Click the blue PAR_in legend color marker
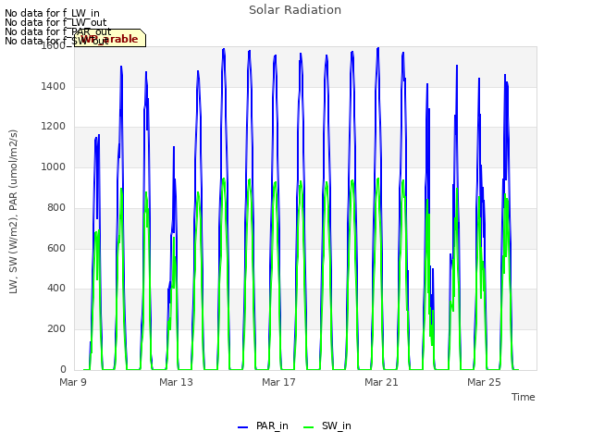 [242, 427]
